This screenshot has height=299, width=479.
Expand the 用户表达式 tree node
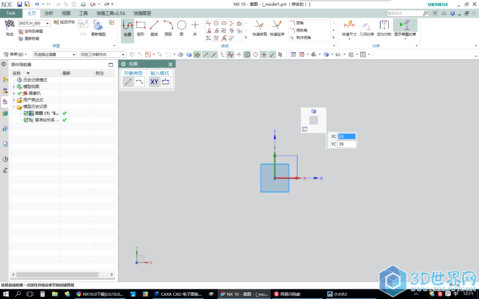pos(14,100)
